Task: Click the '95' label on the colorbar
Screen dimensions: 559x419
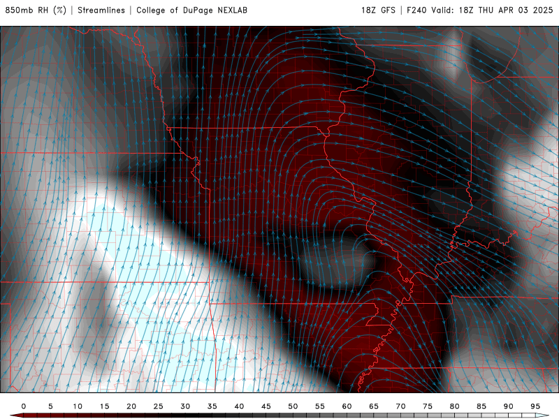Action: tap(535, 406)
